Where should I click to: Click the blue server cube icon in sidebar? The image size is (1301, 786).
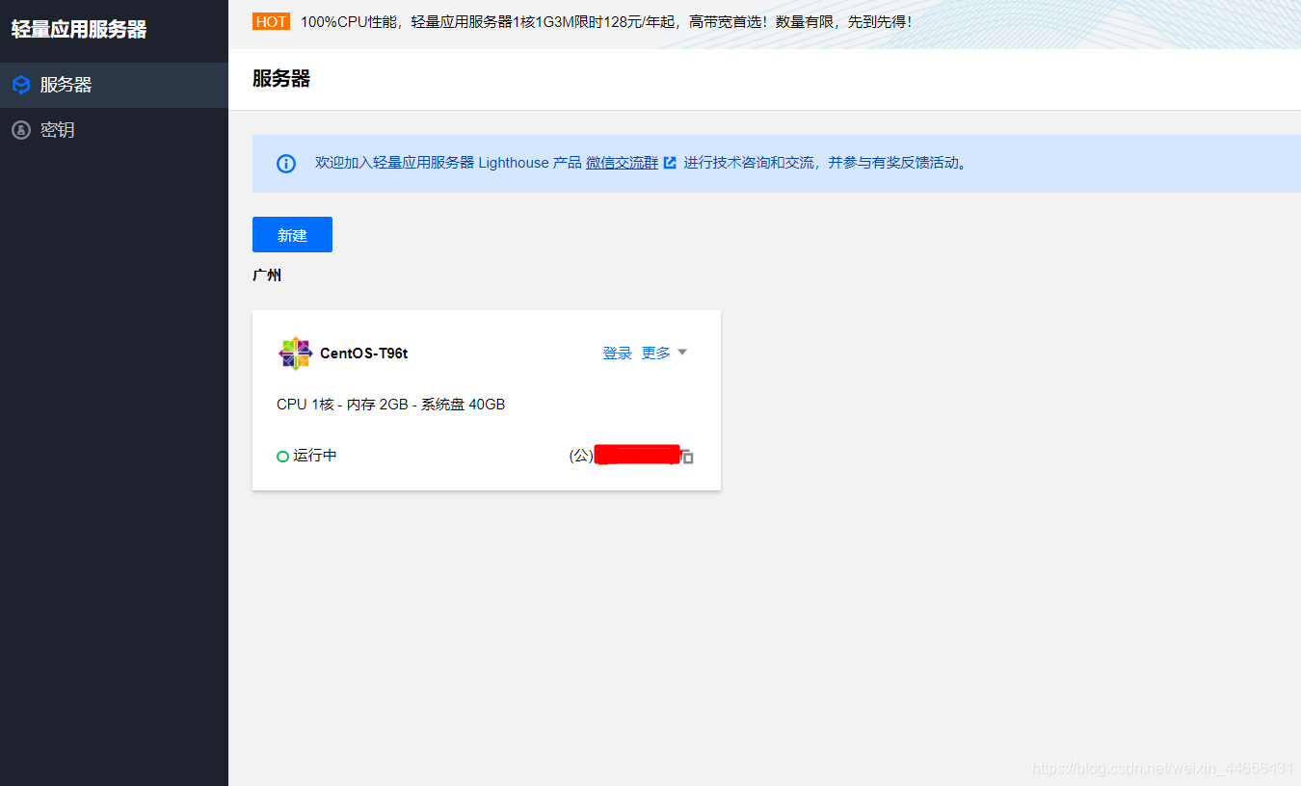click(20, 85)
